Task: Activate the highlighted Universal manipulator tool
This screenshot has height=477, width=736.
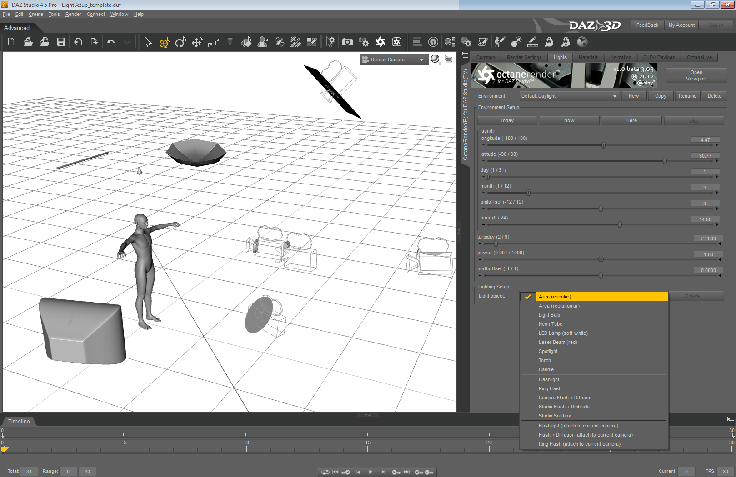Action: (164, 43)
